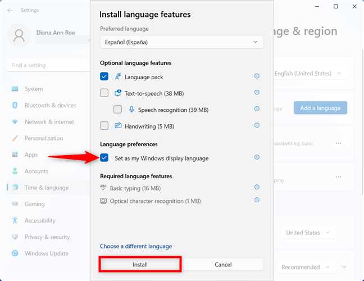Click the info icon for Handwriting
The height and width of the screenshot is (281, 364).
[x=257, y=125]
